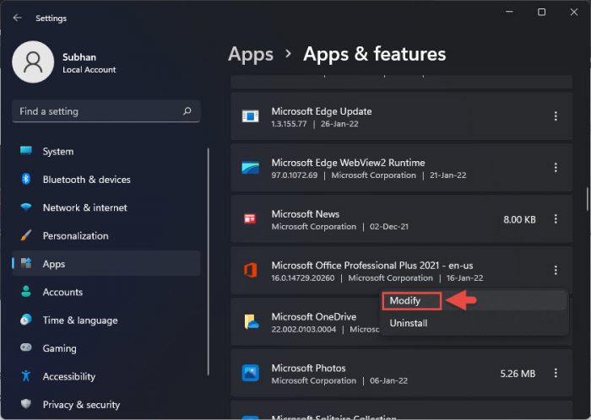Viewport: 591px width, 420px height.
Task: Select the Apps sidebar item
Action: pyautogui.click(x=106, y=264)
